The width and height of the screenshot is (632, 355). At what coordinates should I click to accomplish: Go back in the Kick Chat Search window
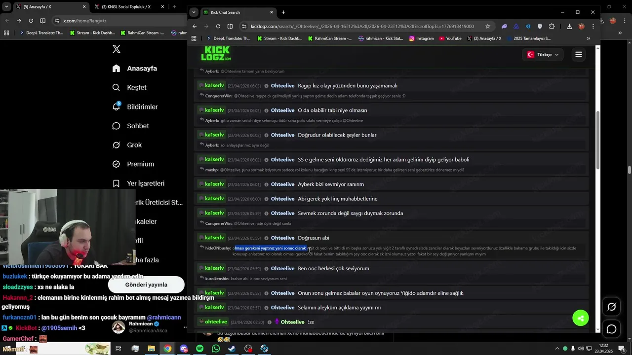(x=195, y=26)
